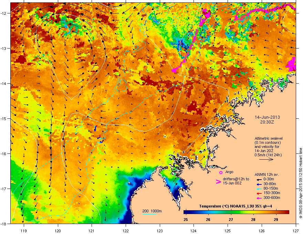Click the '150-300m' depth label
Screen dimensions: 303x234
pos(272,193)
